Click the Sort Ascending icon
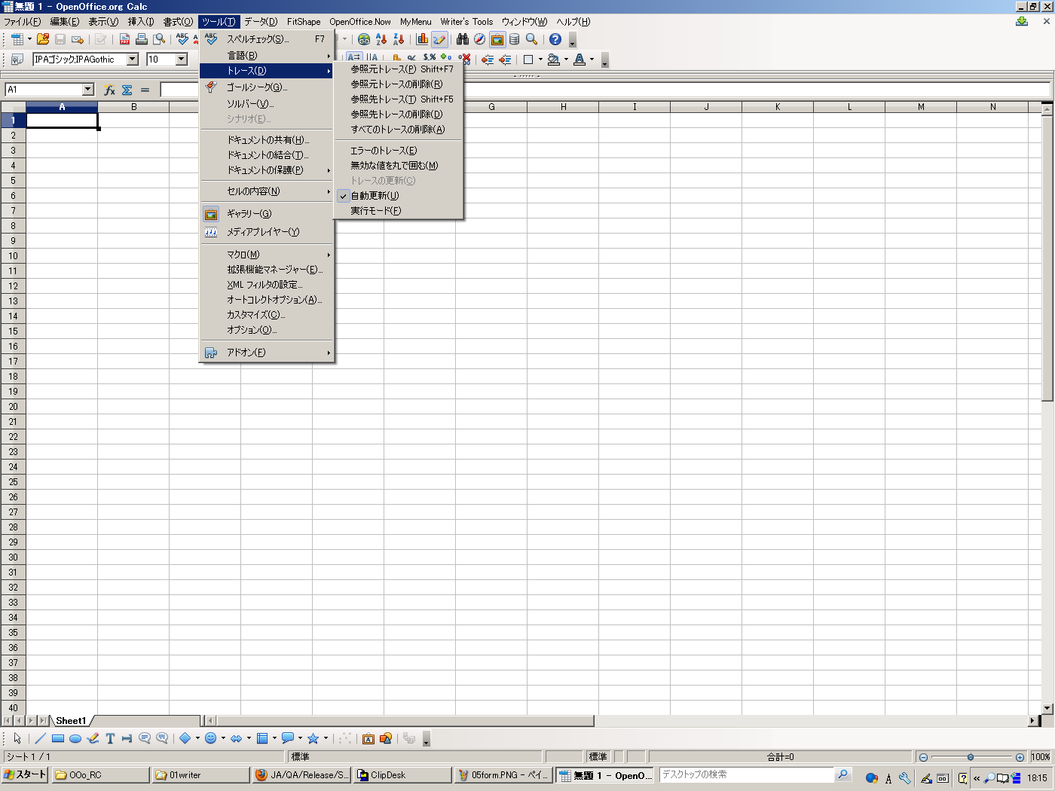The height and width of the screenshot is (791, 1055). coord(381,39)
